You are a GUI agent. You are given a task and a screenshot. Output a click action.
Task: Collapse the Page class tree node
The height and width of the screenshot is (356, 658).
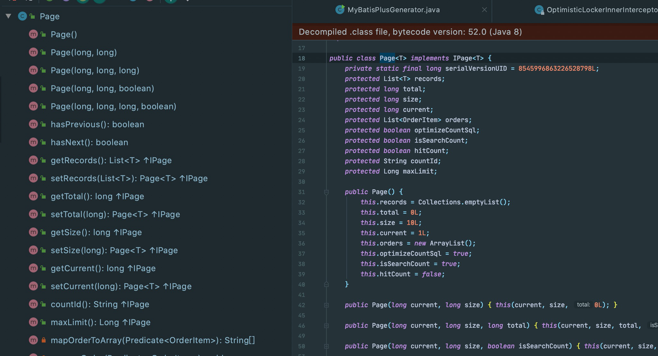coord(8,16)
